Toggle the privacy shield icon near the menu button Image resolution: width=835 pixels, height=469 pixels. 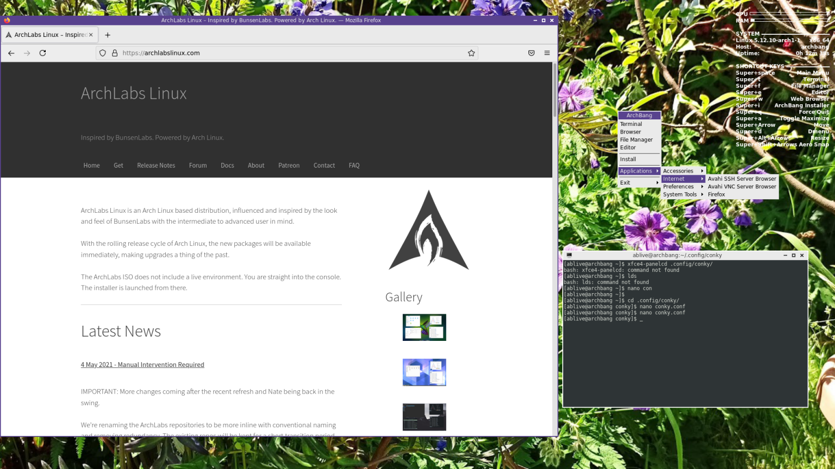pos(531,53)
